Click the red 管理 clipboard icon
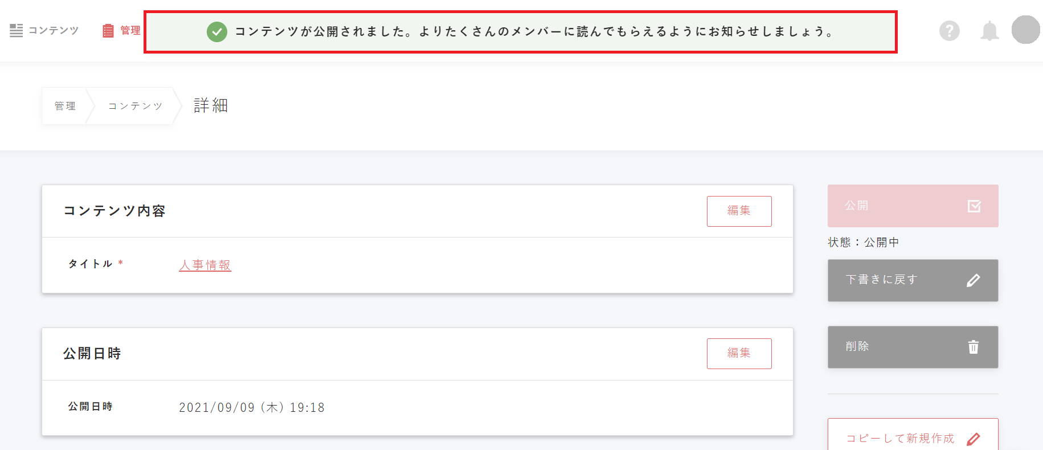Image resolution: width=1043 pixels, height=450 pixels. coord(108,31)
